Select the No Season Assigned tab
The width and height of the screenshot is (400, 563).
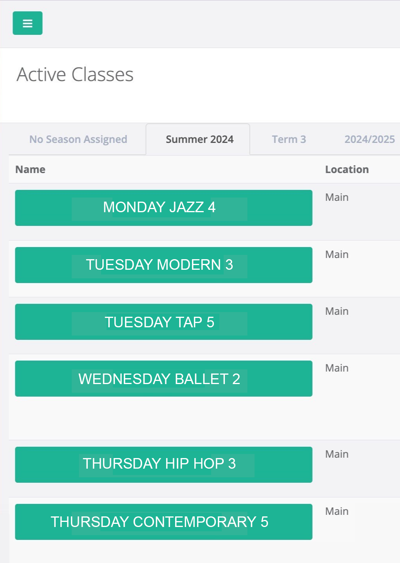coord(78,139)
